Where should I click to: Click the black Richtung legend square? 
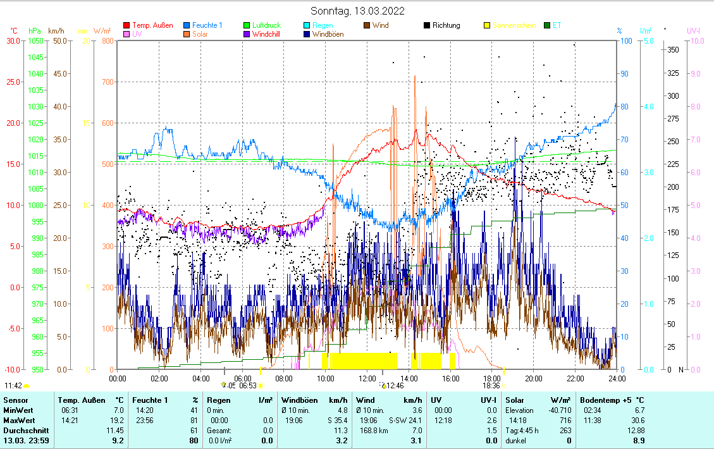pyautogui.click(x=427, y=25)
